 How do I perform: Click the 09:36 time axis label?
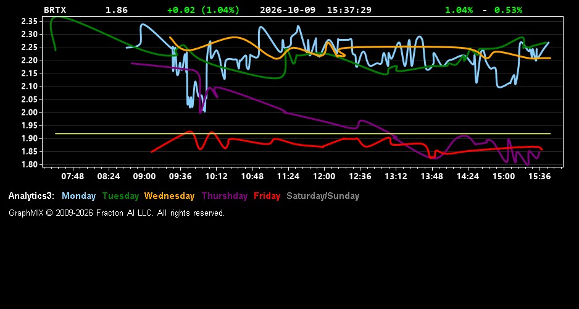point(180,176)
